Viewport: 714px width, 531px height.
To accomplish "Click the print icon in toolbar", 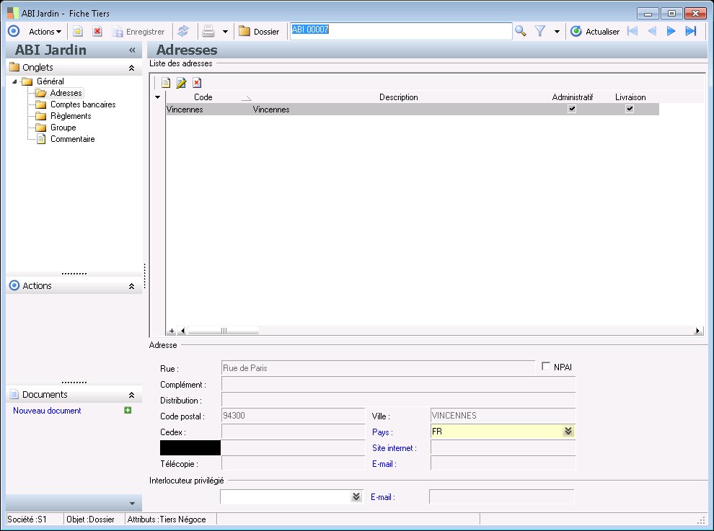I will [x=208, y=31].
